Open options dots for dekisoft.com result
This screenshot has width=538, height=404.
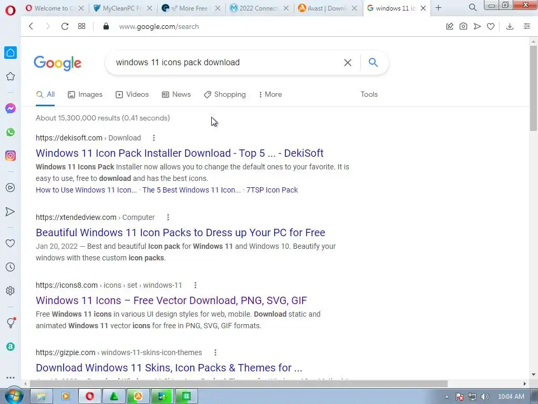(x=154, y=138)
